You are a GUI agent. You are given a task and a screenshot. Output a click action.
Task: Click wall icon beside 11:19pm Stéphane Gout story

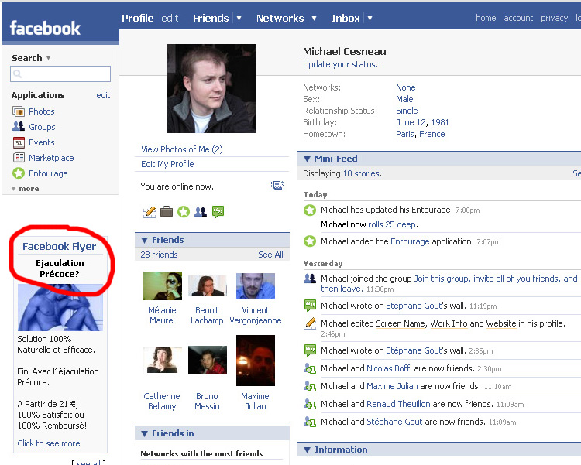[310, 306]
